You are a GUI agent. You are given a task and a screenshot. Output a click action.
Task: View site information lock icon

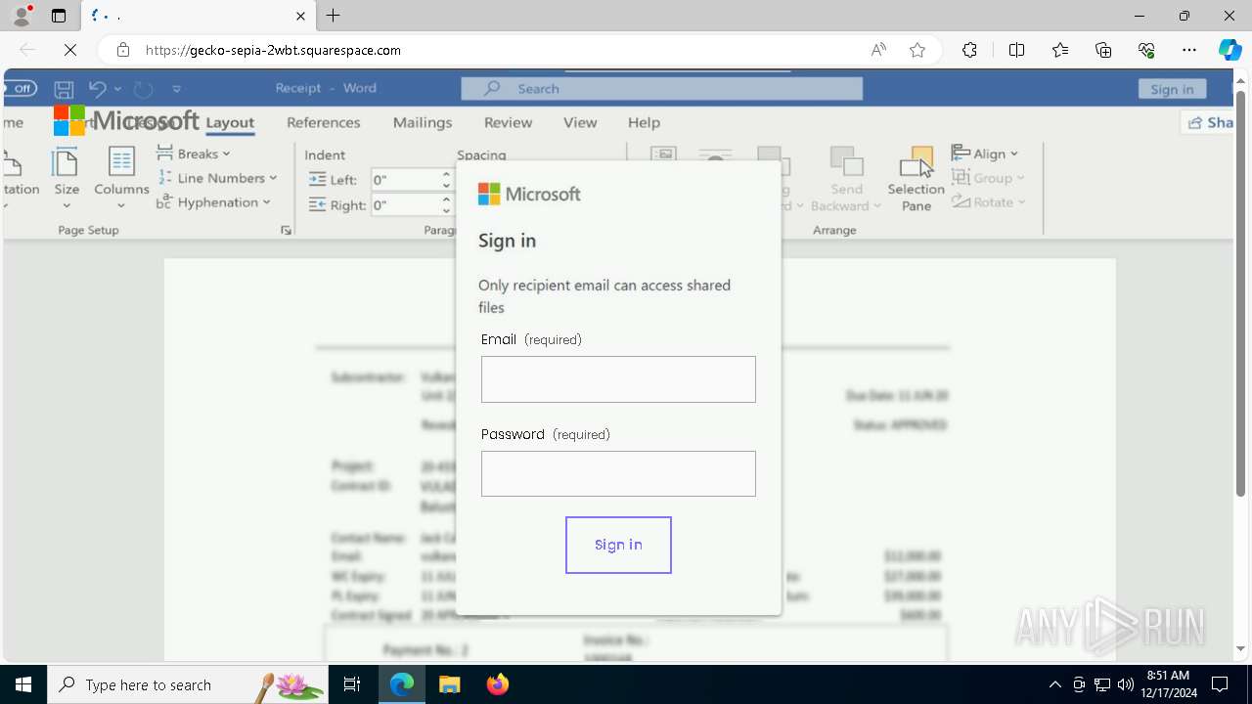(122, 50)
